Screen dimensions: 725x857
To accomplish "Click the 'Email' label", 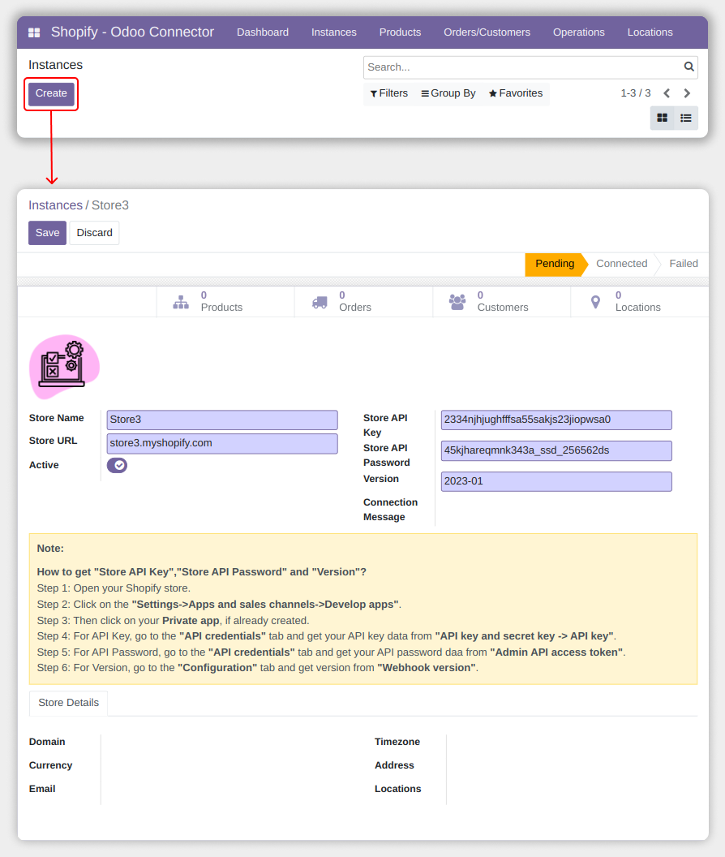I will click(x=42, y=789).
